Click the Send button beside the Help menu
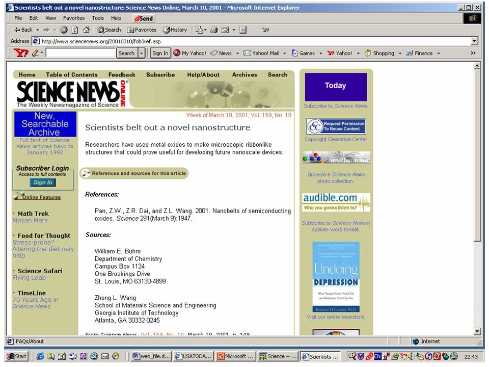The width and height of the screenshot is (489, 367). 144,18
